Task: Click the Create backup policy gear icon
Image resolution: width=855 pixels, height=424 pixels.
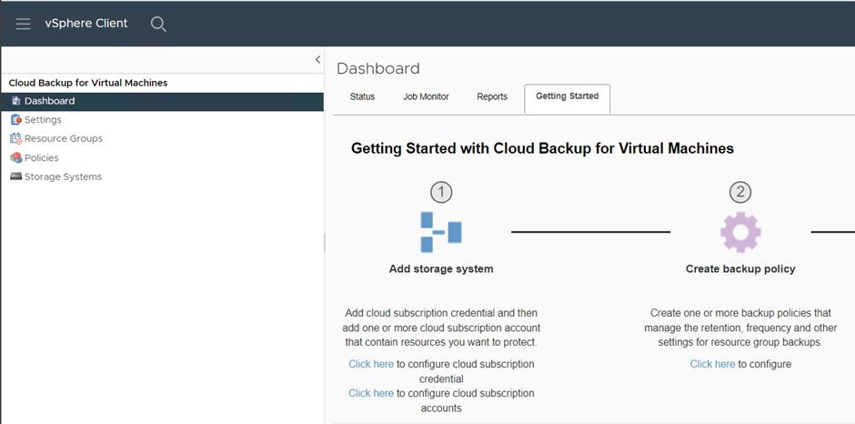Action: pos(740,232)
